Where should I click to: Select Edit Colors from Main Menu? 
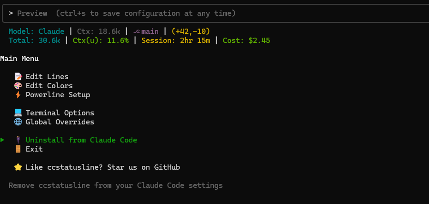tap(49, 86)
